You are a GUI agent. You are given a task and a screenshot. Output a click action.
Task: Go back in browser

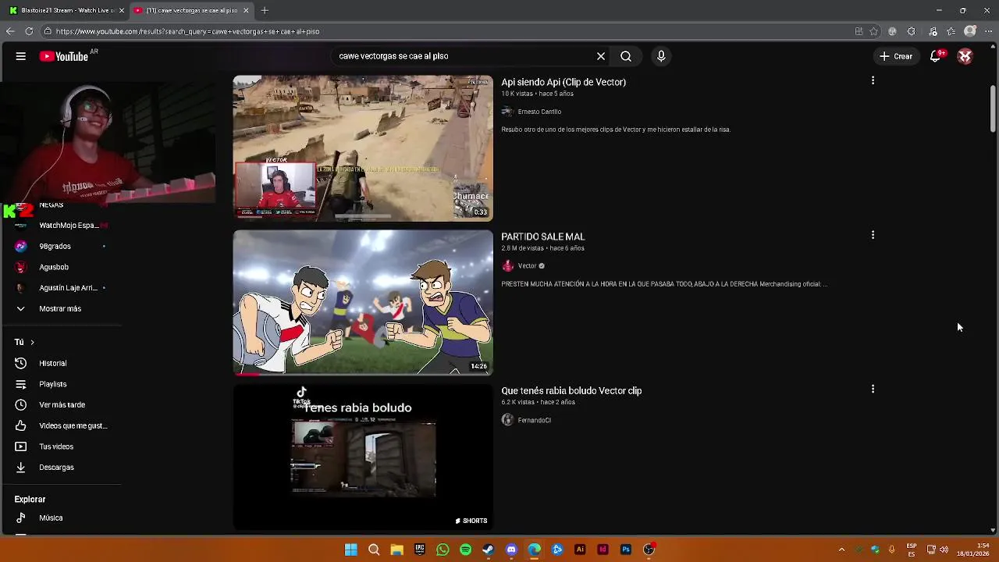[9, 31]
